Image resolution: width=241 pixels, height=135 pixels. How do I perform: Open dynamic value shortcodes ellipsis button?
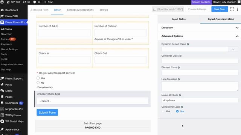[x=233, y=49]
